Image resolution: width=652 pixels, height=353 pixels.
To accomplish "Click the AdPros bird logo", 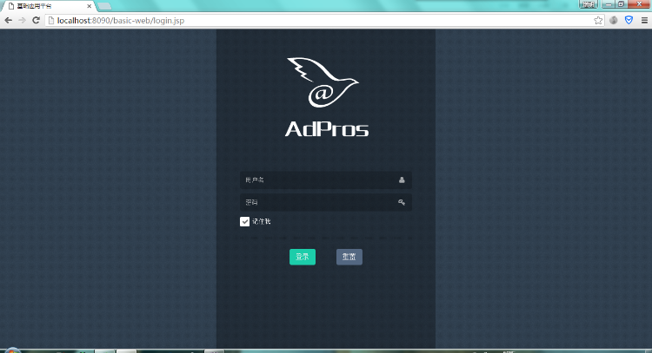I will (x=323, y=82).
